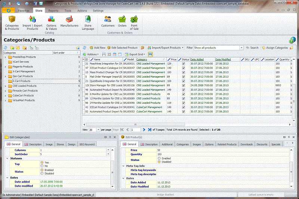Refresh the categories tree
This screenshot has width=299, height=199.
click(6, 48)
